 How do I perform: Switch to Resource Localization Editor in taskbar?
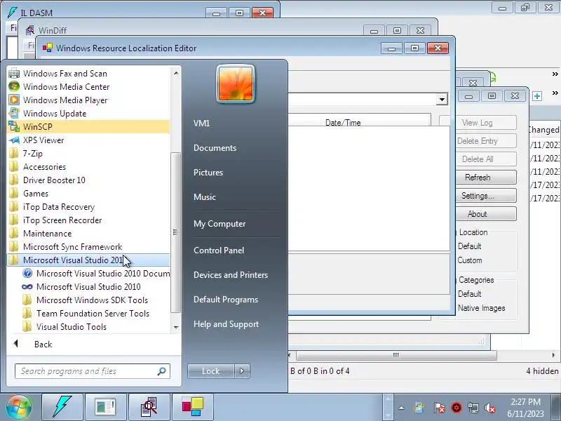point(193,407)
